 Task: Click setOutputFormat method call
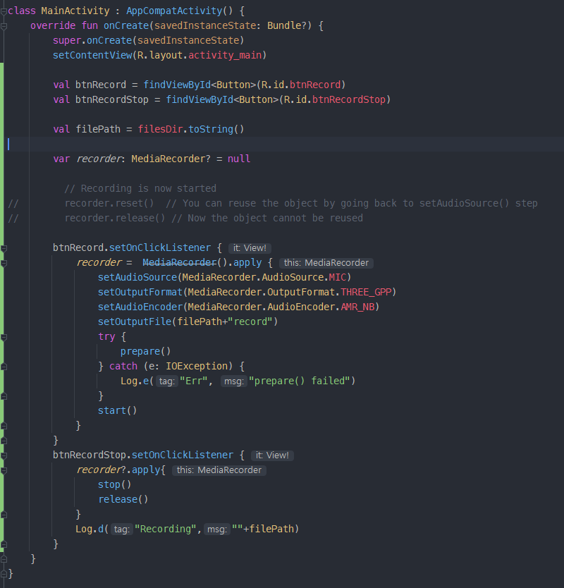coord(140,292)
